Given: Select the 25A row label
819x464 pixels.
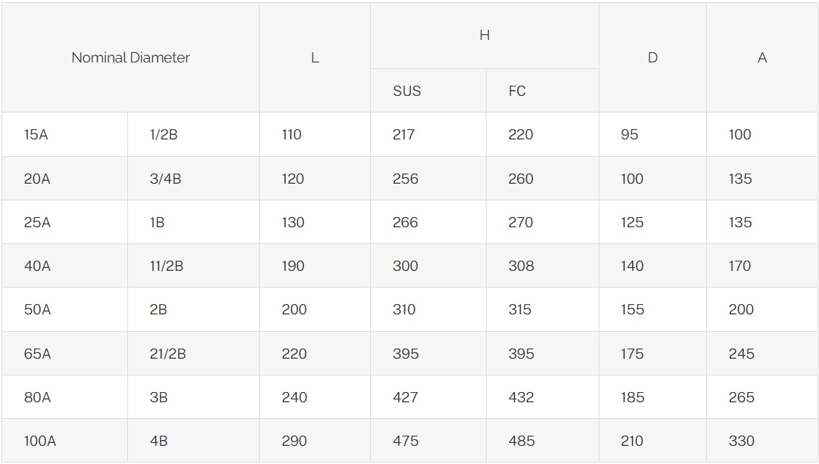Looking at the screenshot, I should coord(37,222).
